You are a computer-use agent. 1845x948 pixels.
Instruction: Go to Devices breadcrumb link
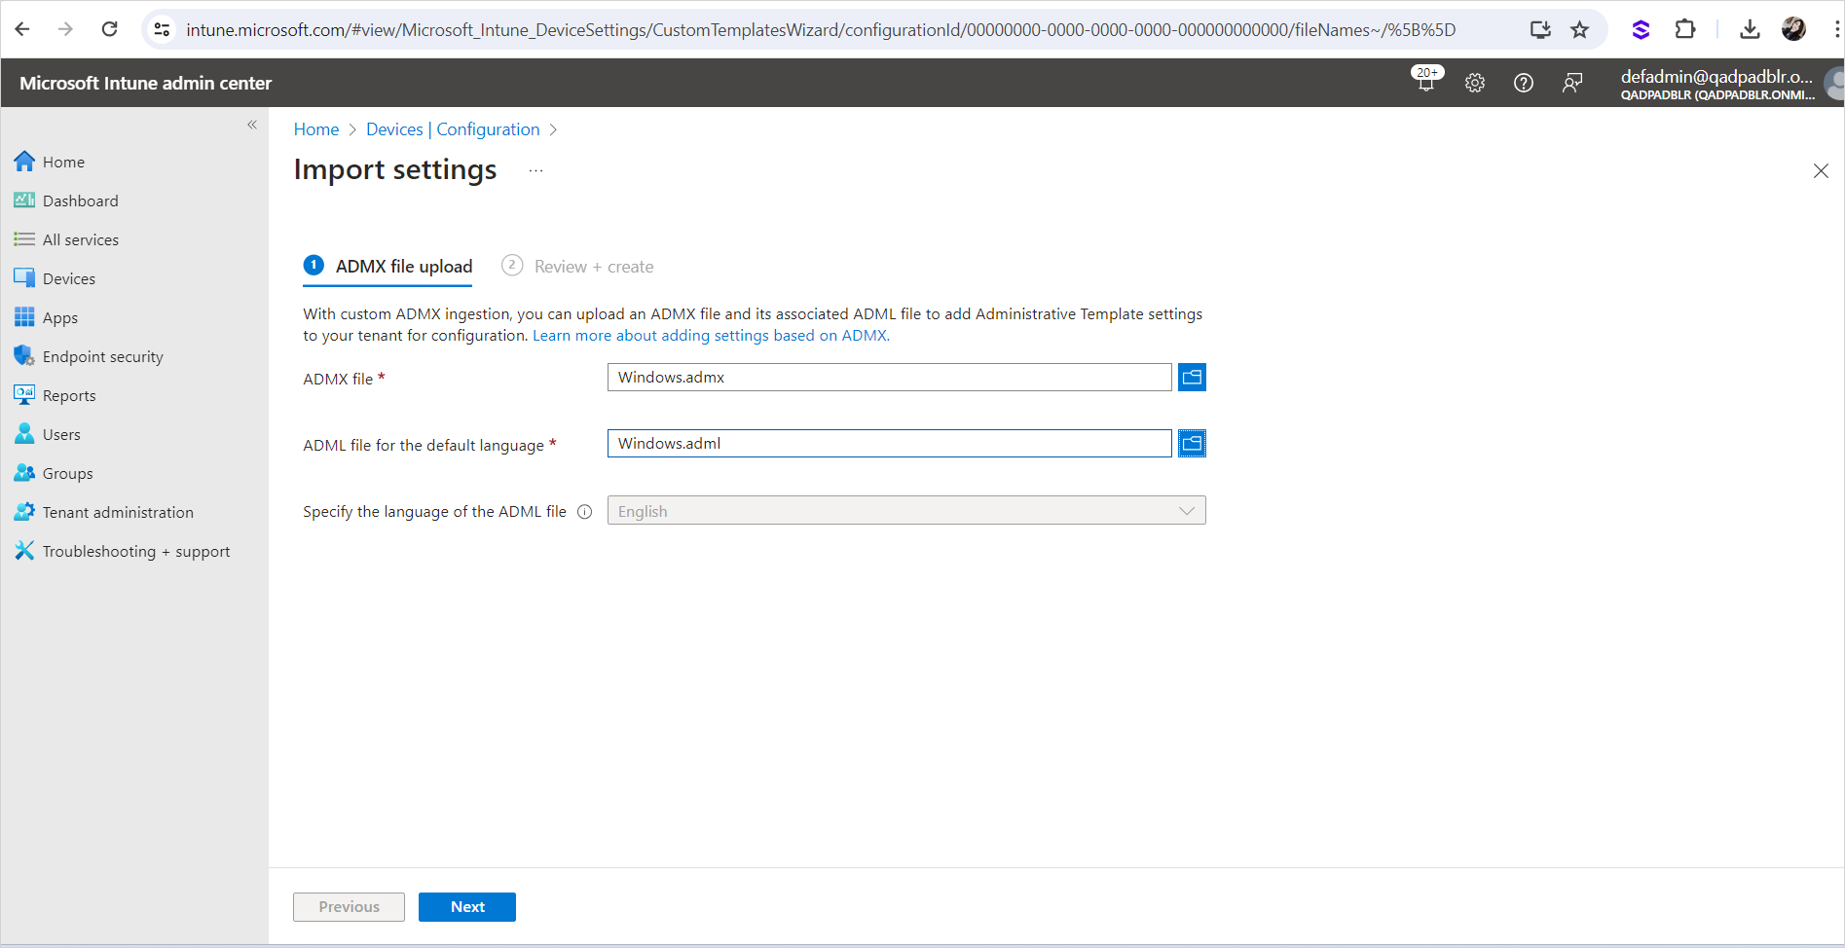coord(394,129)
